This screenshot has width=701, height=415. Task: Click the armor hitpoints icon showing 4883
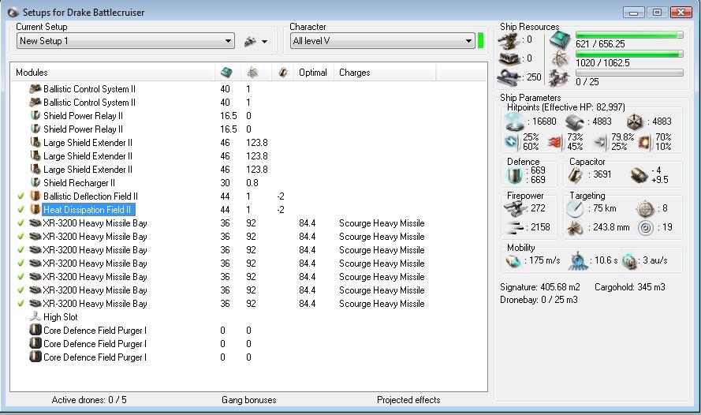tap(575, 122)
